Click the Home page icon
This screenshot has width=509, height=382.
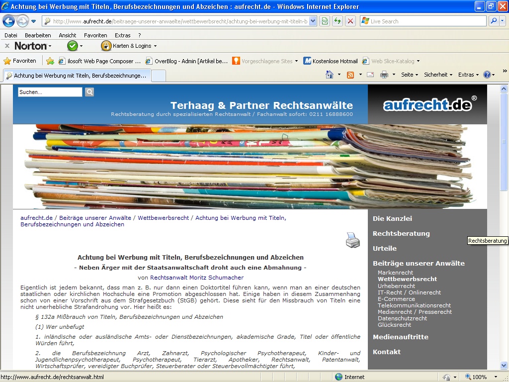coord(330,75)
